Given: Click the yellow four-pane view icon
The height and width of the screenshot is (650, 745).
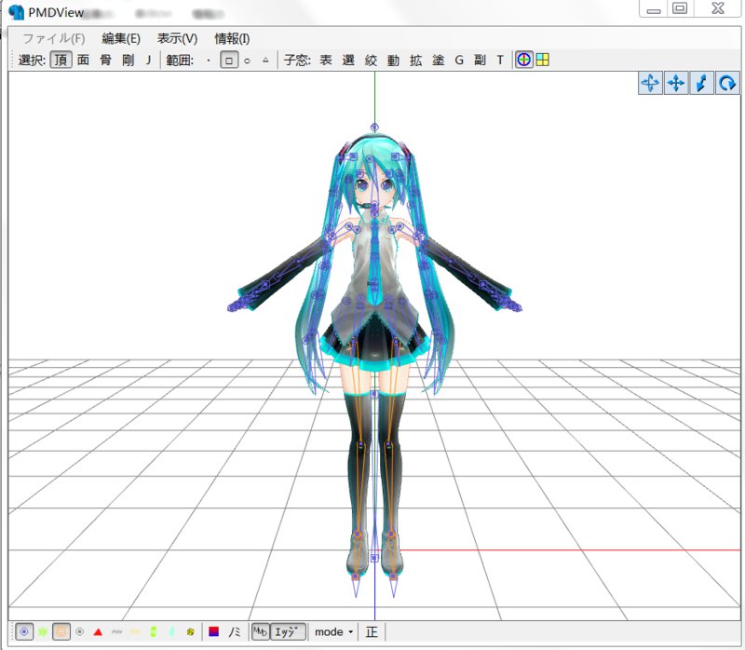Looking at the screenshot, I should [543, 60].
